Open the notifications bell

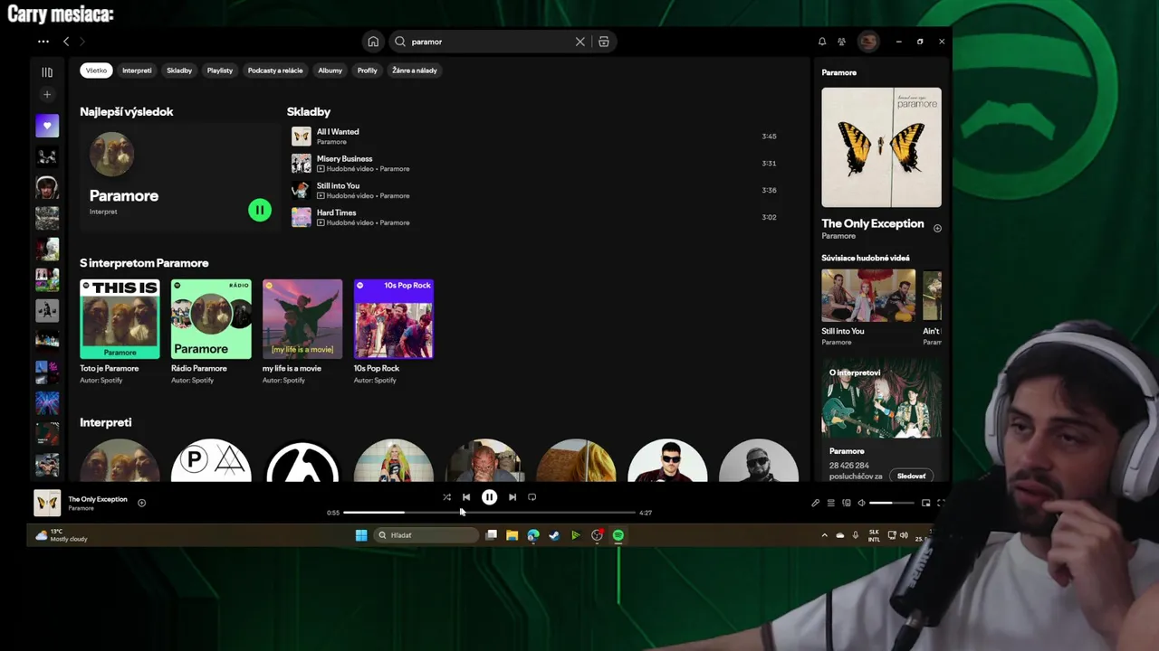click(822, 42)
